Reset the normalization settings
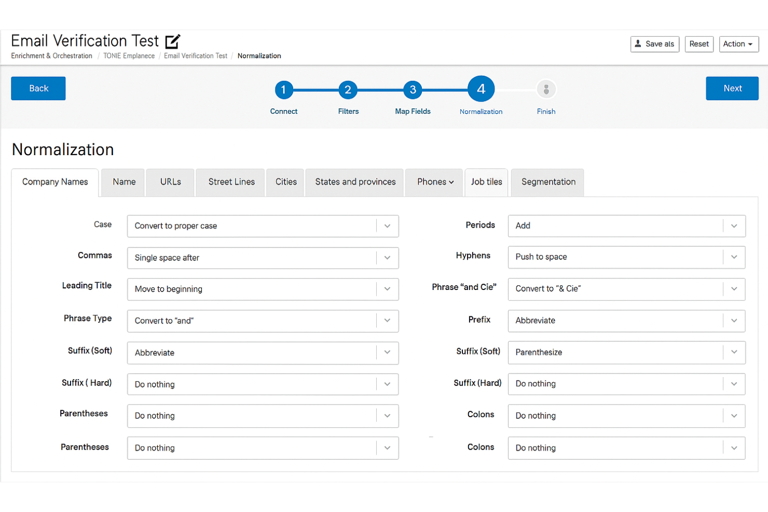This screenshot has width=768, height=512. point(698,44)
